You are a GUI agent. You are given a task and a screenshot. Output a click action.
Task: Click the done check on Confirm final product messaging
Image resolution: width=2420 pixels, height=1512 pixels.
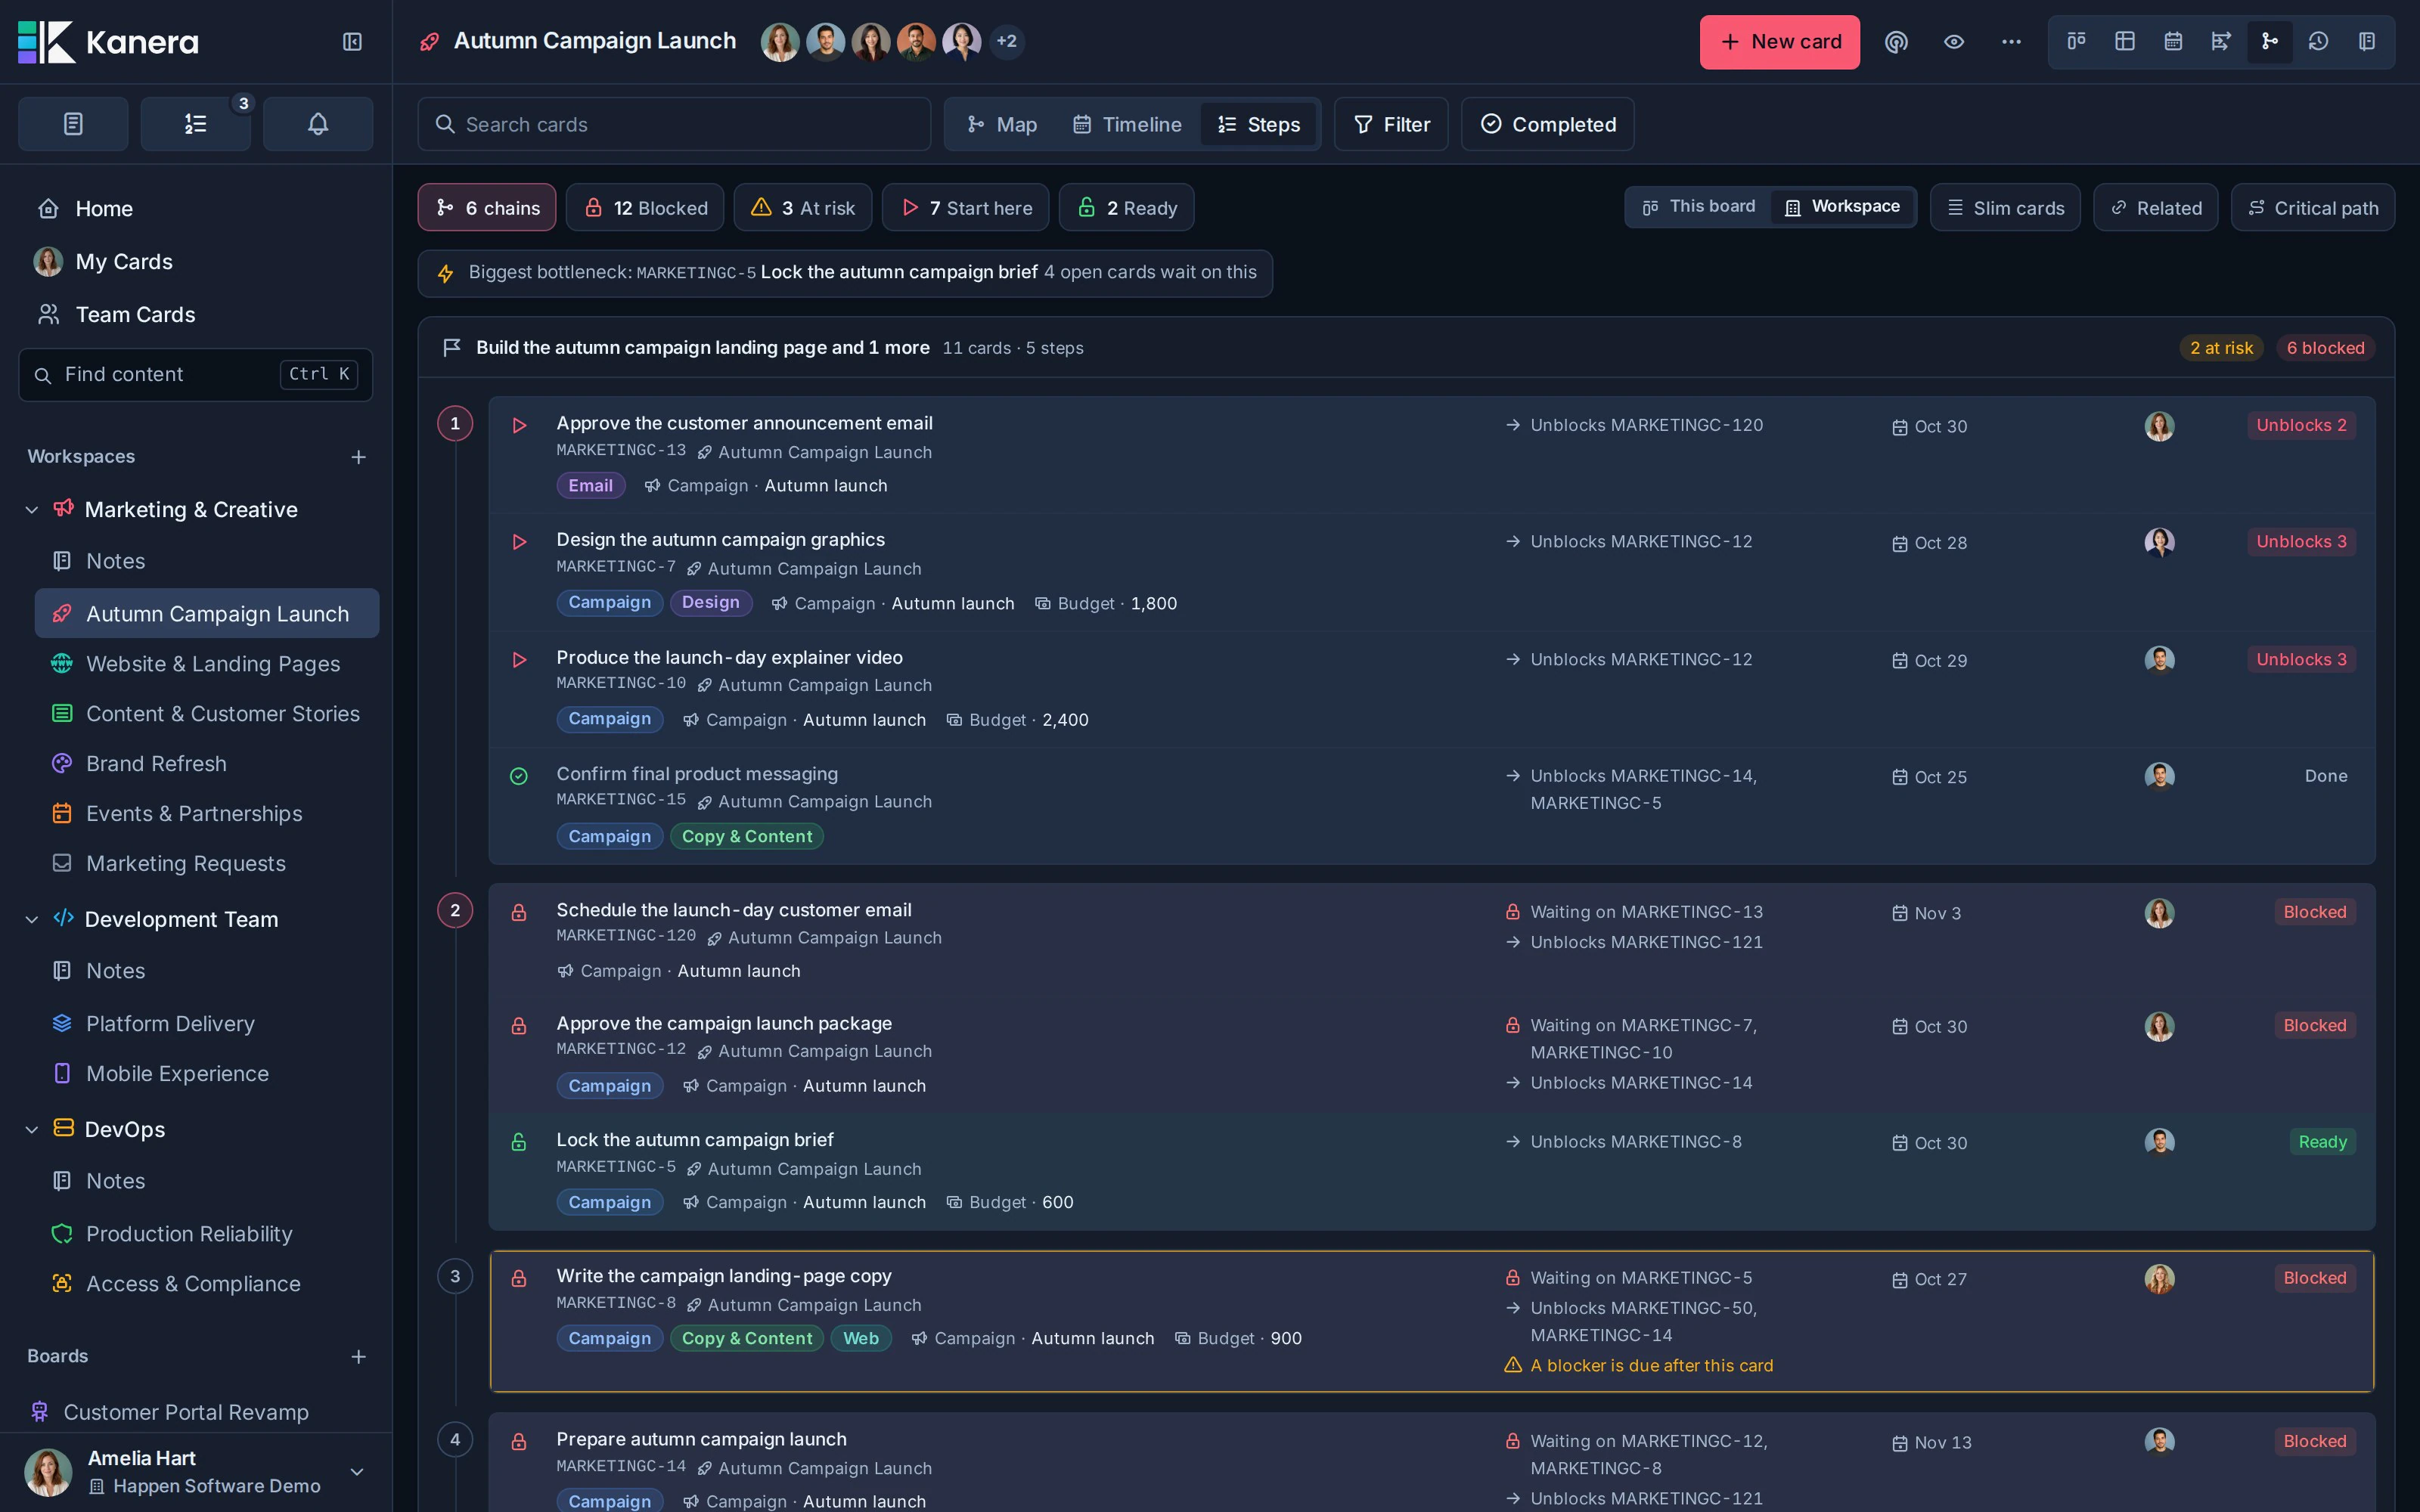pyautogui.click(x=519, y=776)
